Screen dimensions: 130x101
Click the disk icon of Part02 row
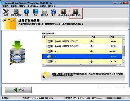[x=50, y=46]
